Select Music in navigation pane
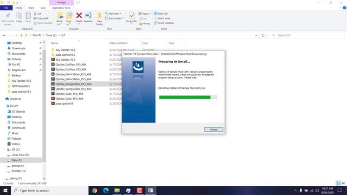The height and width of the screenshot is (195, 347). (x=15, y=133)
